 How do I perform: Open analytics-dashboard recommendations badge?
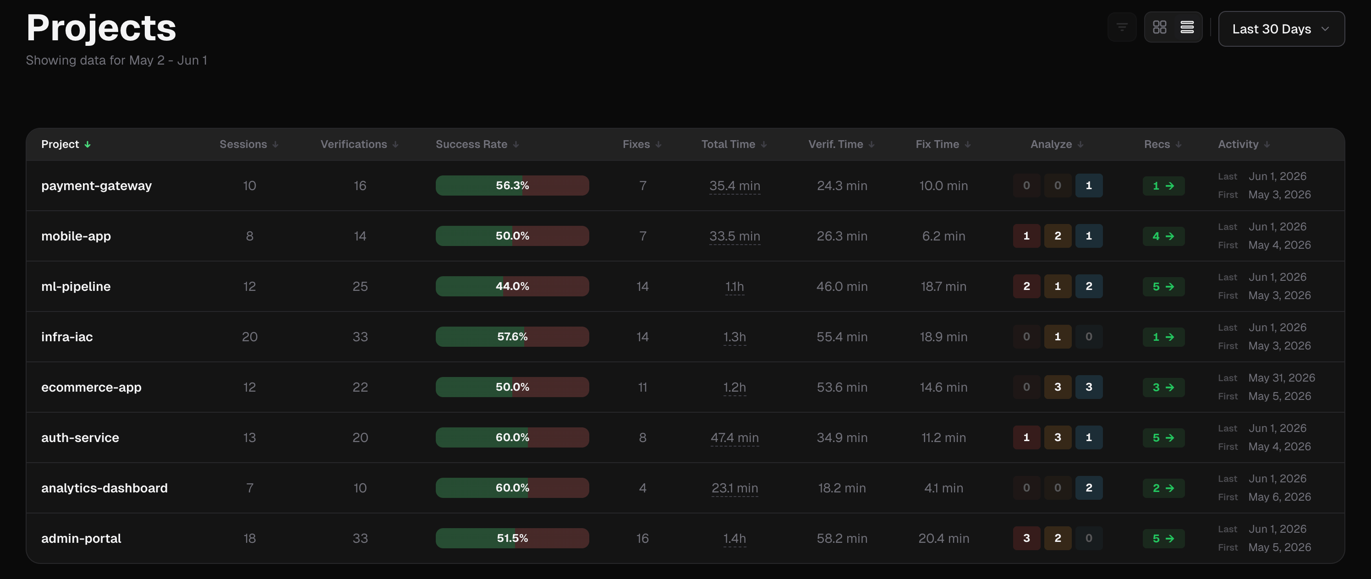coord(1163,488)
